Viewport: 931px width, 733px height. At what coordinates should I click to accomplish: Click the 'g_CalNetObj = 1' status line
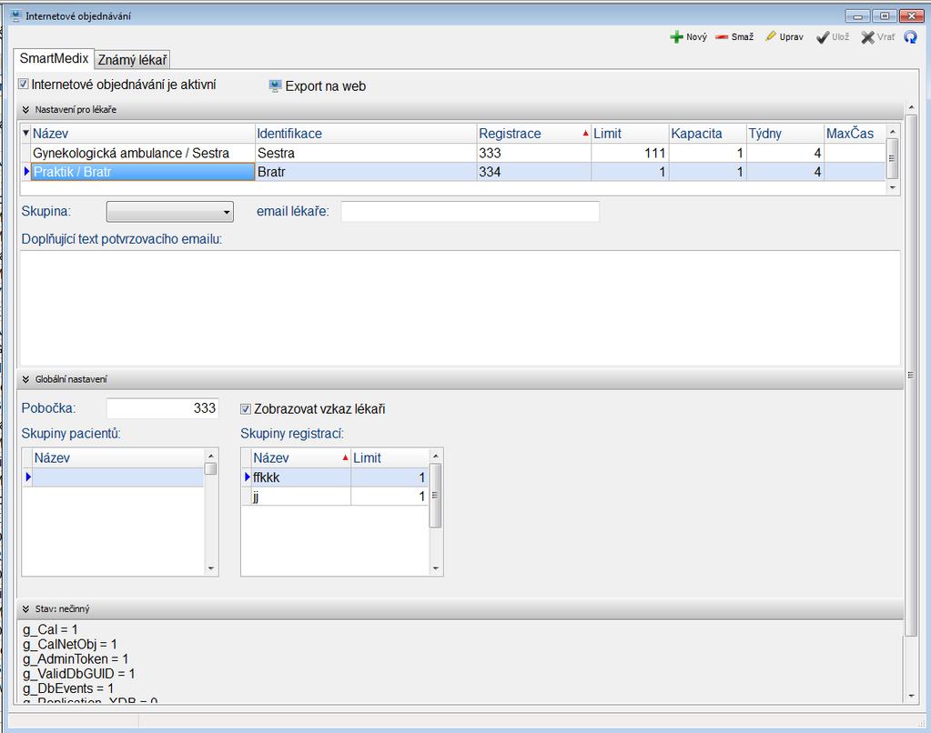(x=70, y=644)
